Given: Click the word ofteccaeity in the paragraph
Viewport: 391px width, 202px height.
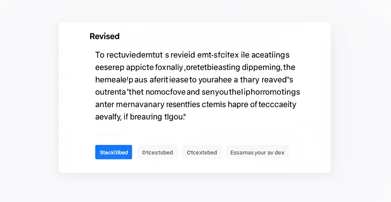Looking at the screenshot, I should [x=274, y=104].
